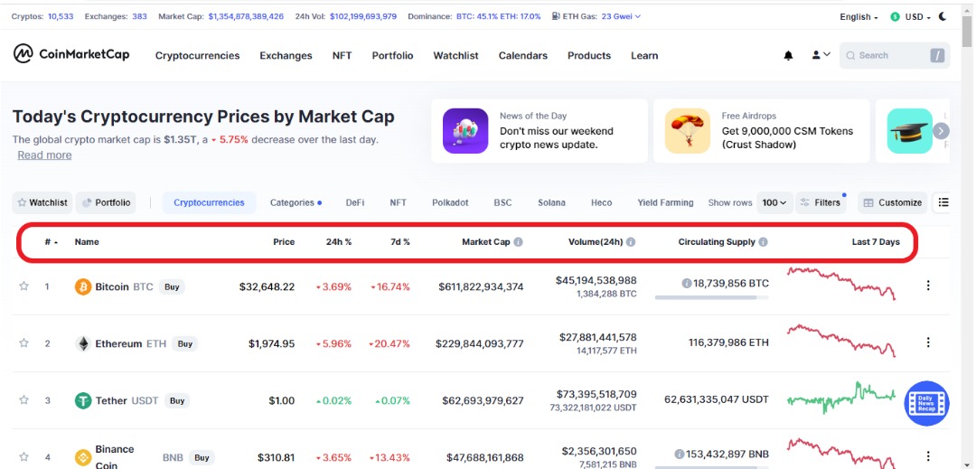Open Watchlist in top navigation
976x469 pixels.
click(x=455, y=55)
